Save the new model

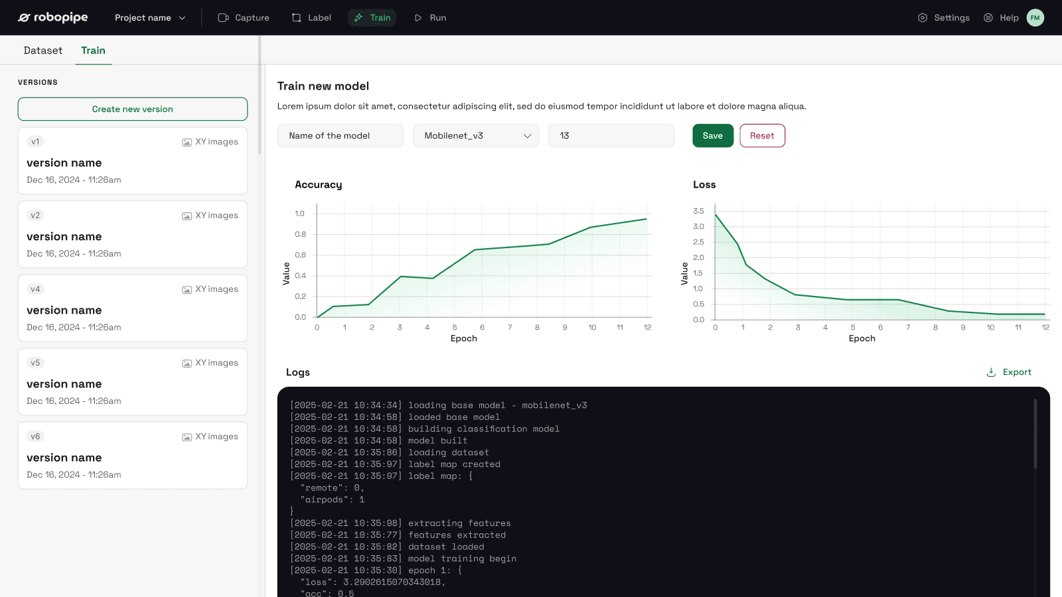click(x=713, y=136)
